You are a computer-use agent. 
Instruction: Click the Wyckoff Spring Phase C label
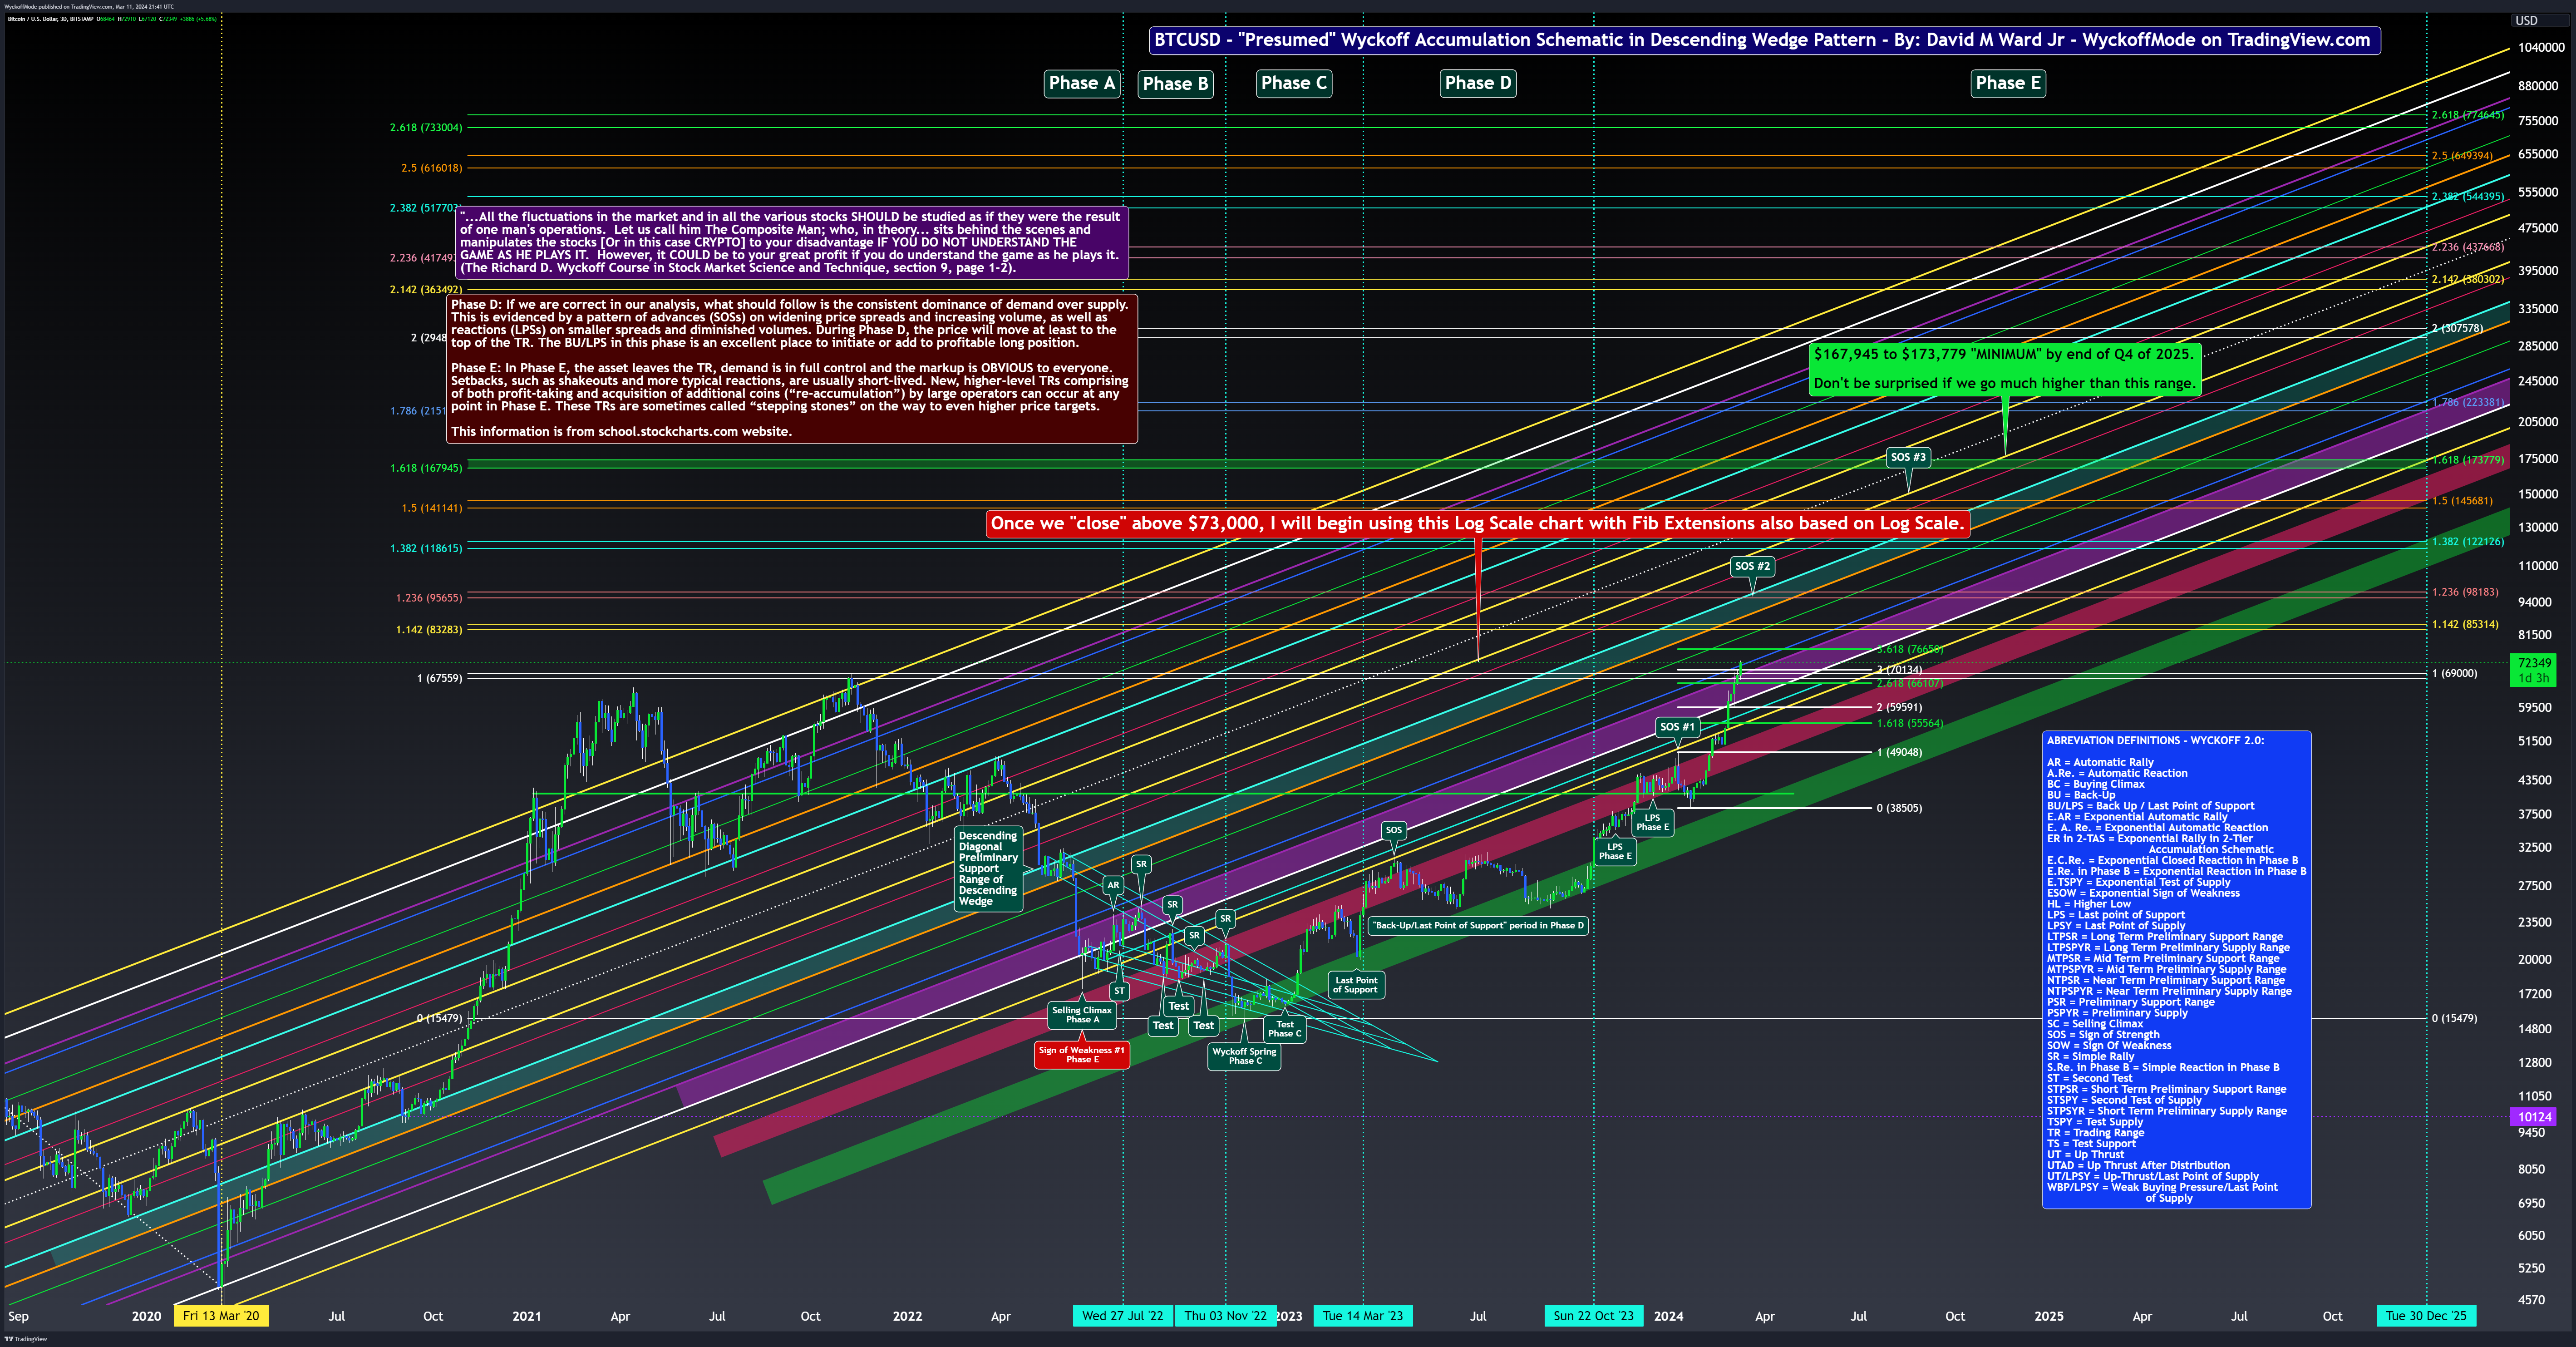(1244, 1056)
